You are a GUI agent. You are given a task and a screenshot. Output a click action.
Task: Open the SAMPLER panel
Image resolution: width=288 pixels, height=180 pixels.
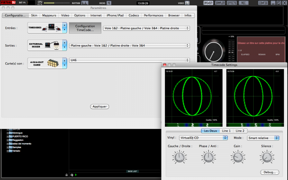(x=220, y=3)
